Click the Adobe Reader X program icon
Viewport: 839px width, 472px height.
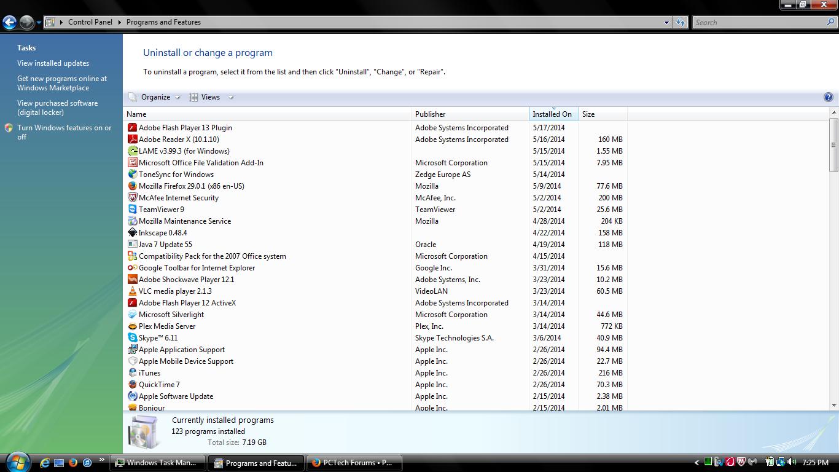[132, 140]
